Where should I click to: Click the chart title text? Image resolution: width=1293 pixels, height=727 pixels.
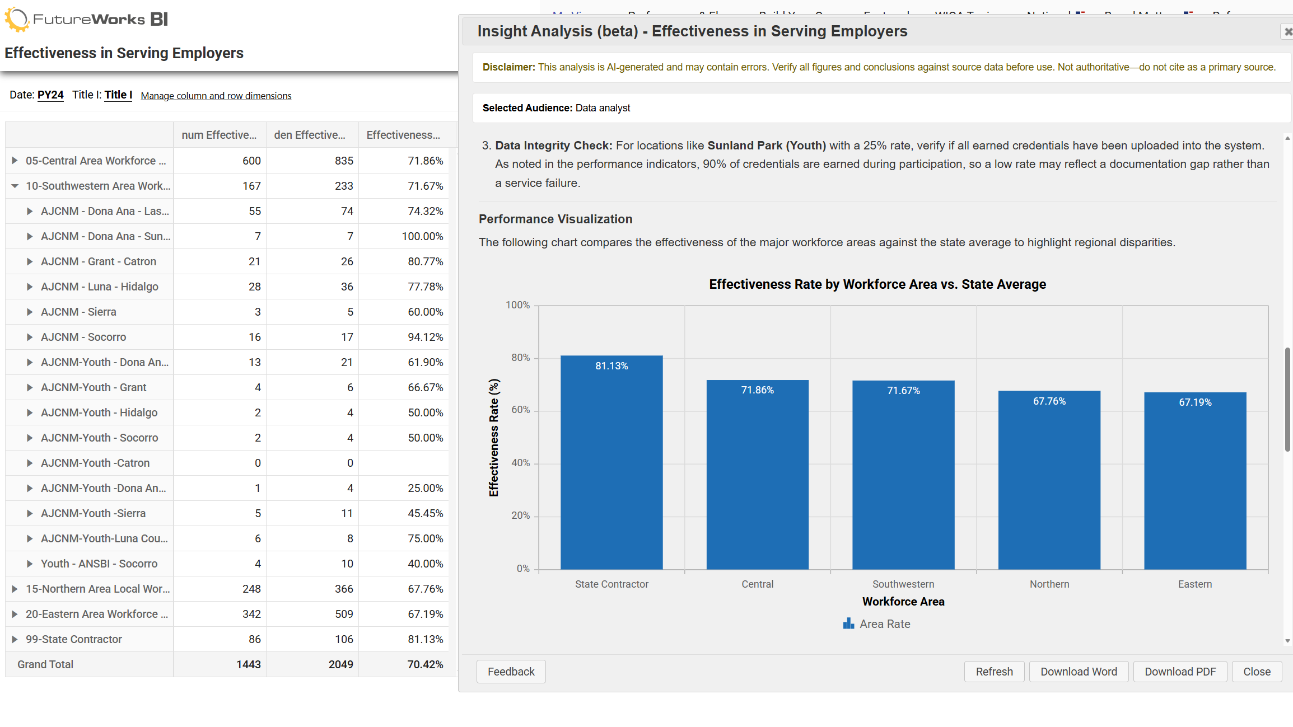pyautogui.click(x=877, y=284)
